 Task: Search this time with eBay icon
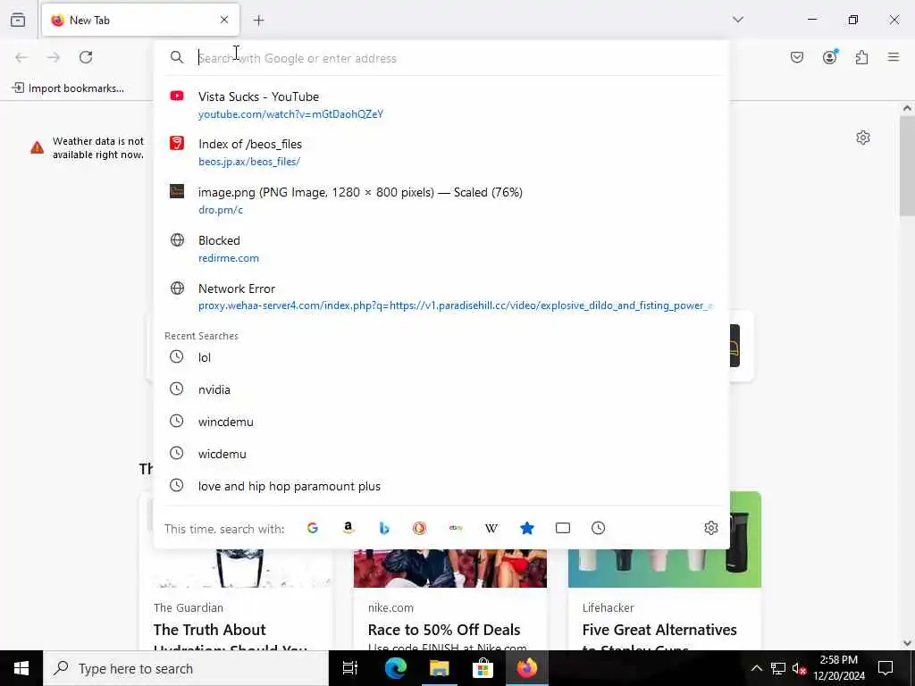[456, 528]
